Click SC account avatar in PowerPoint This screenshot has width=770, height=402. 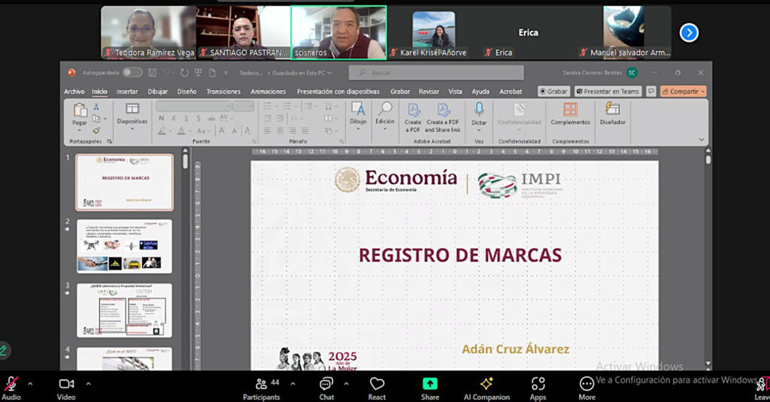(x=632, y=73)
